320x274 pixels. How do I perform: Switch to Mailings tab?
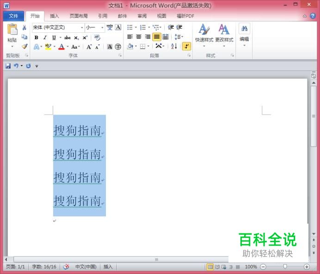(x=123, y=16)
